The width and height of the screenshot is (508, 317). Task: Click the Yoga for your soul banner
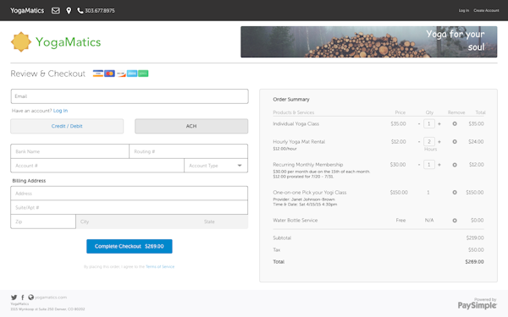[x=368, y=41]
